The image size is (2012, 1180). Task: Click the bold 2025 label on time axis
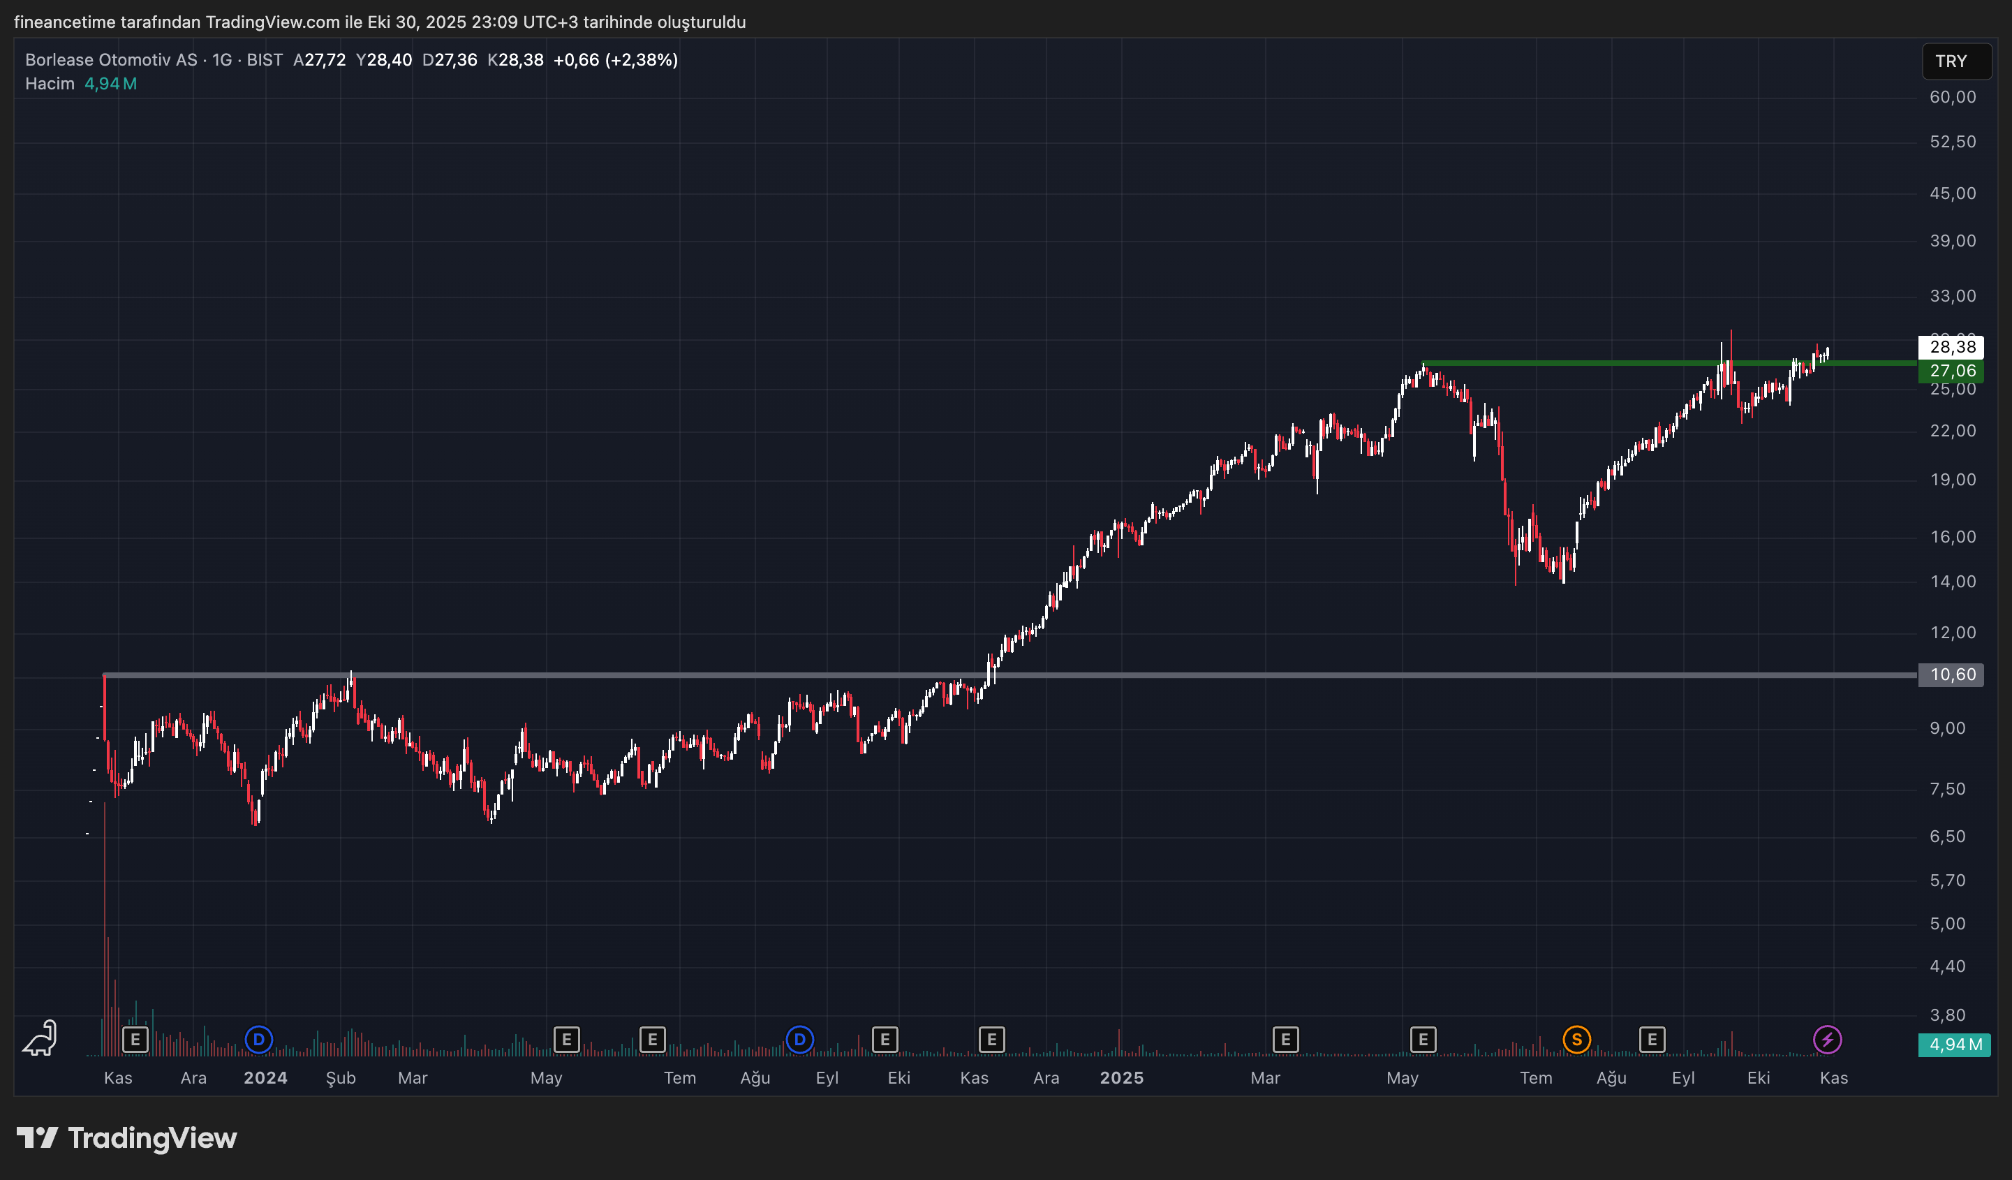pyautogui.click(x=1121, y=1078)
